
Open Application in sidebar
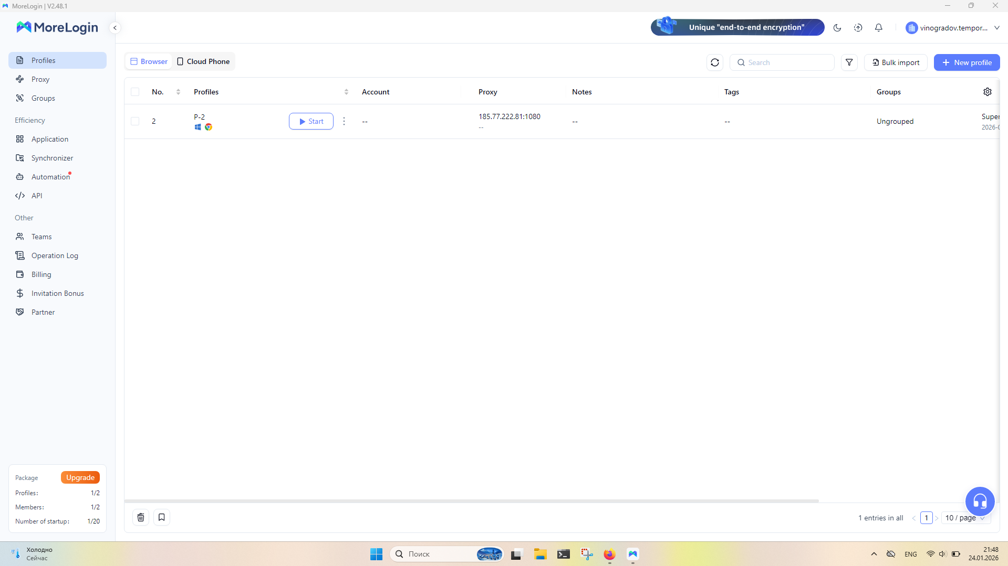coord(58,139)
